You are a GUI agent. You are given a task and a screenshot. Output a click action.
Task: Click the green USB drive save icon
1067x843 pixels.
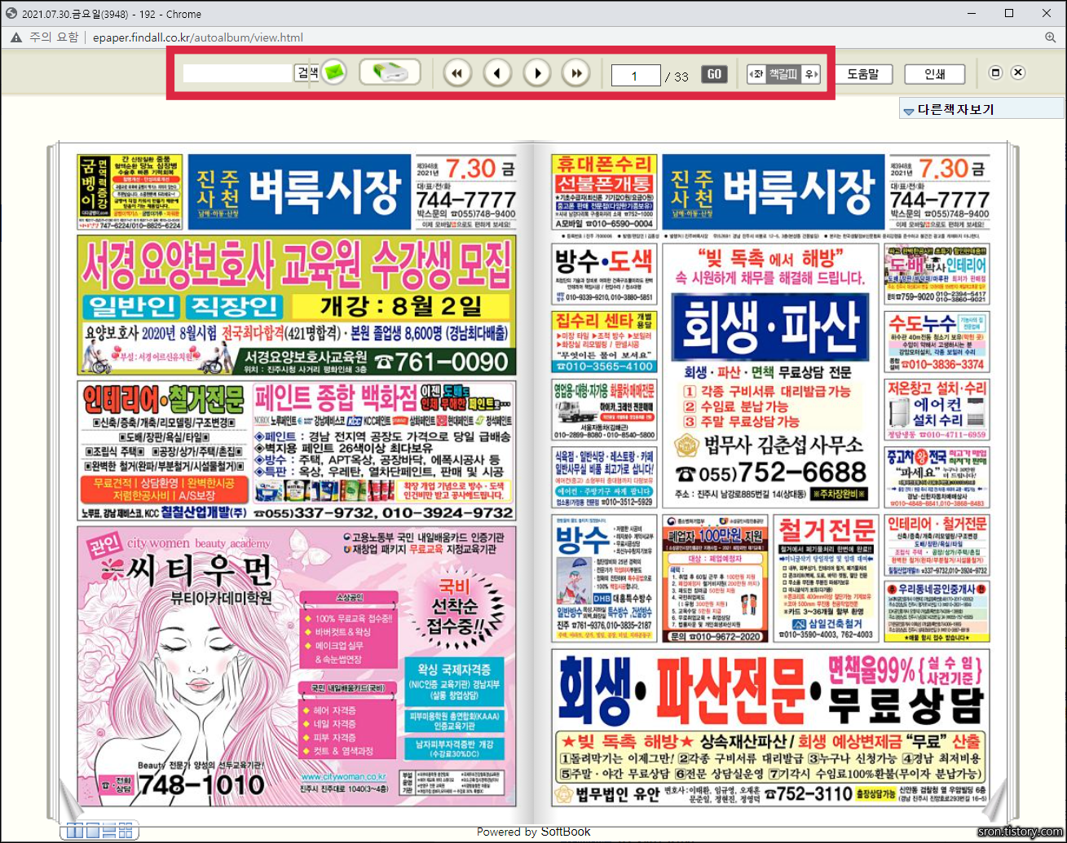[x=390, y=72]
